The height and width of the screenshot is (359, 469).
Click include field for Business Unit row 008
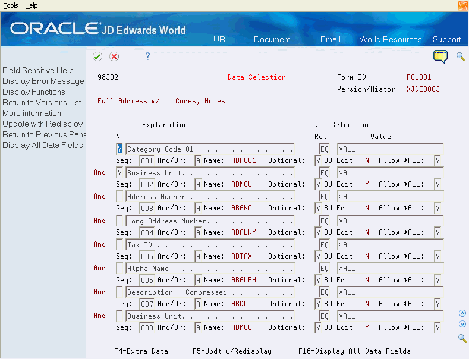point(119,316)
